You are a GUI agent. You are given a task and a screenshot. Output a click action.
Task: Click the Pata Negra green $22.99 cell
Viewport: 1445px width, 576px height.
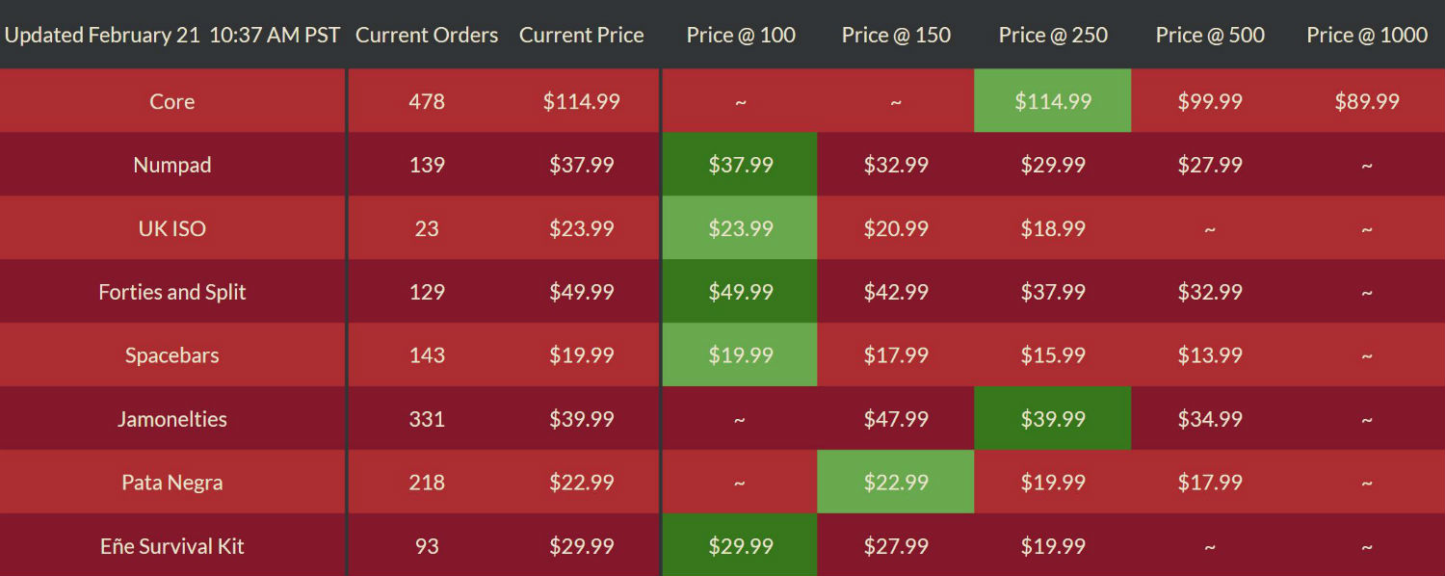pos(896,483)
